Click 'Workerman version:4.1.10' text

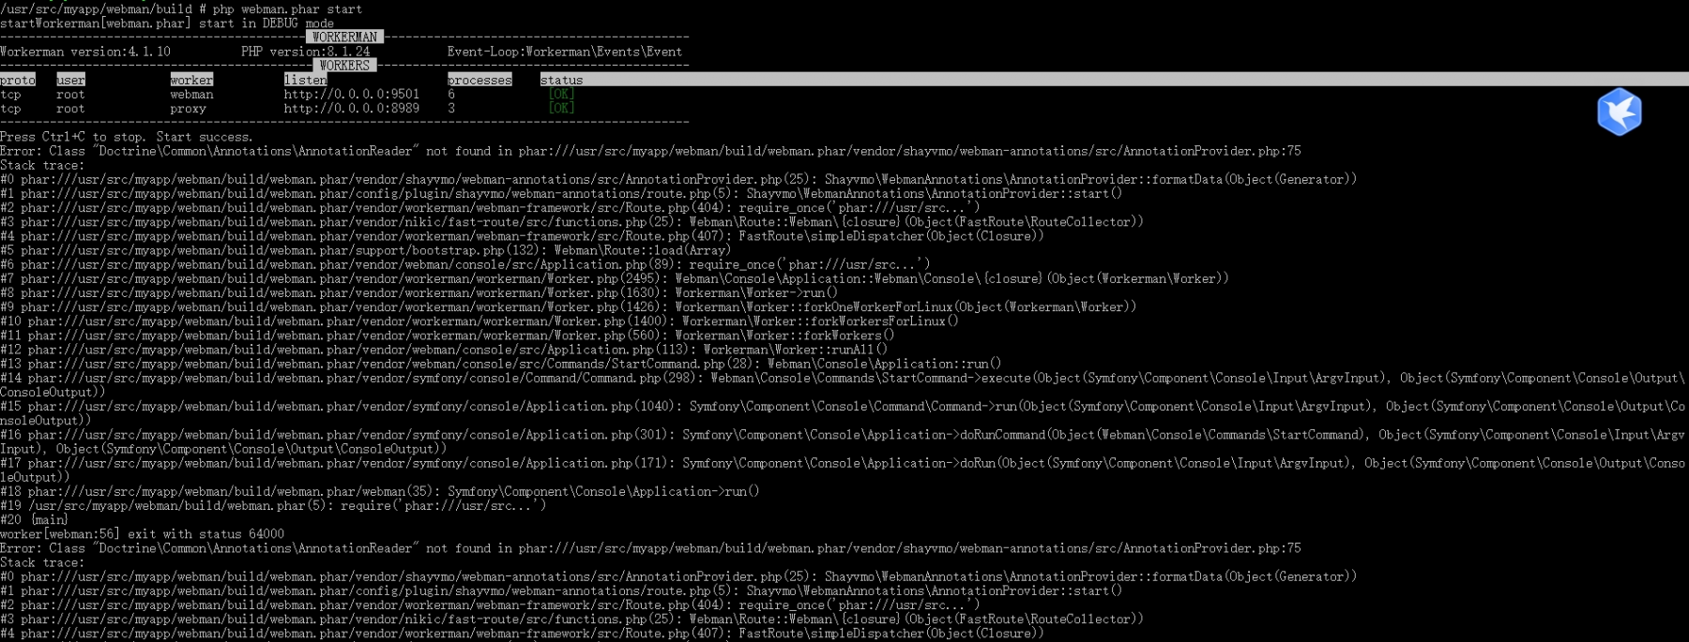click(85, 52)
